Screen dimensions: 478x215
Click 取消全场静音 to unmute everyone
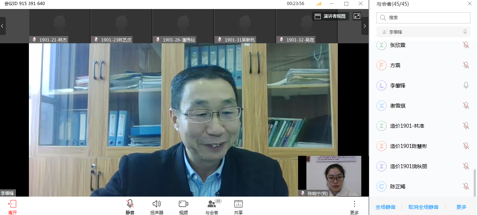[423, 207]
